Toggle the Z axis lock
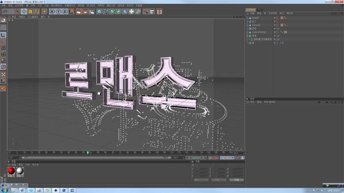This screenshot has height=193, width=344. [x=65, y=11]
